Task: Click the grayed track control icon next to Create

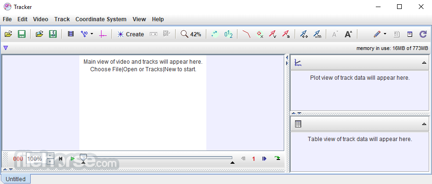Action: click(x=153, y=34)
